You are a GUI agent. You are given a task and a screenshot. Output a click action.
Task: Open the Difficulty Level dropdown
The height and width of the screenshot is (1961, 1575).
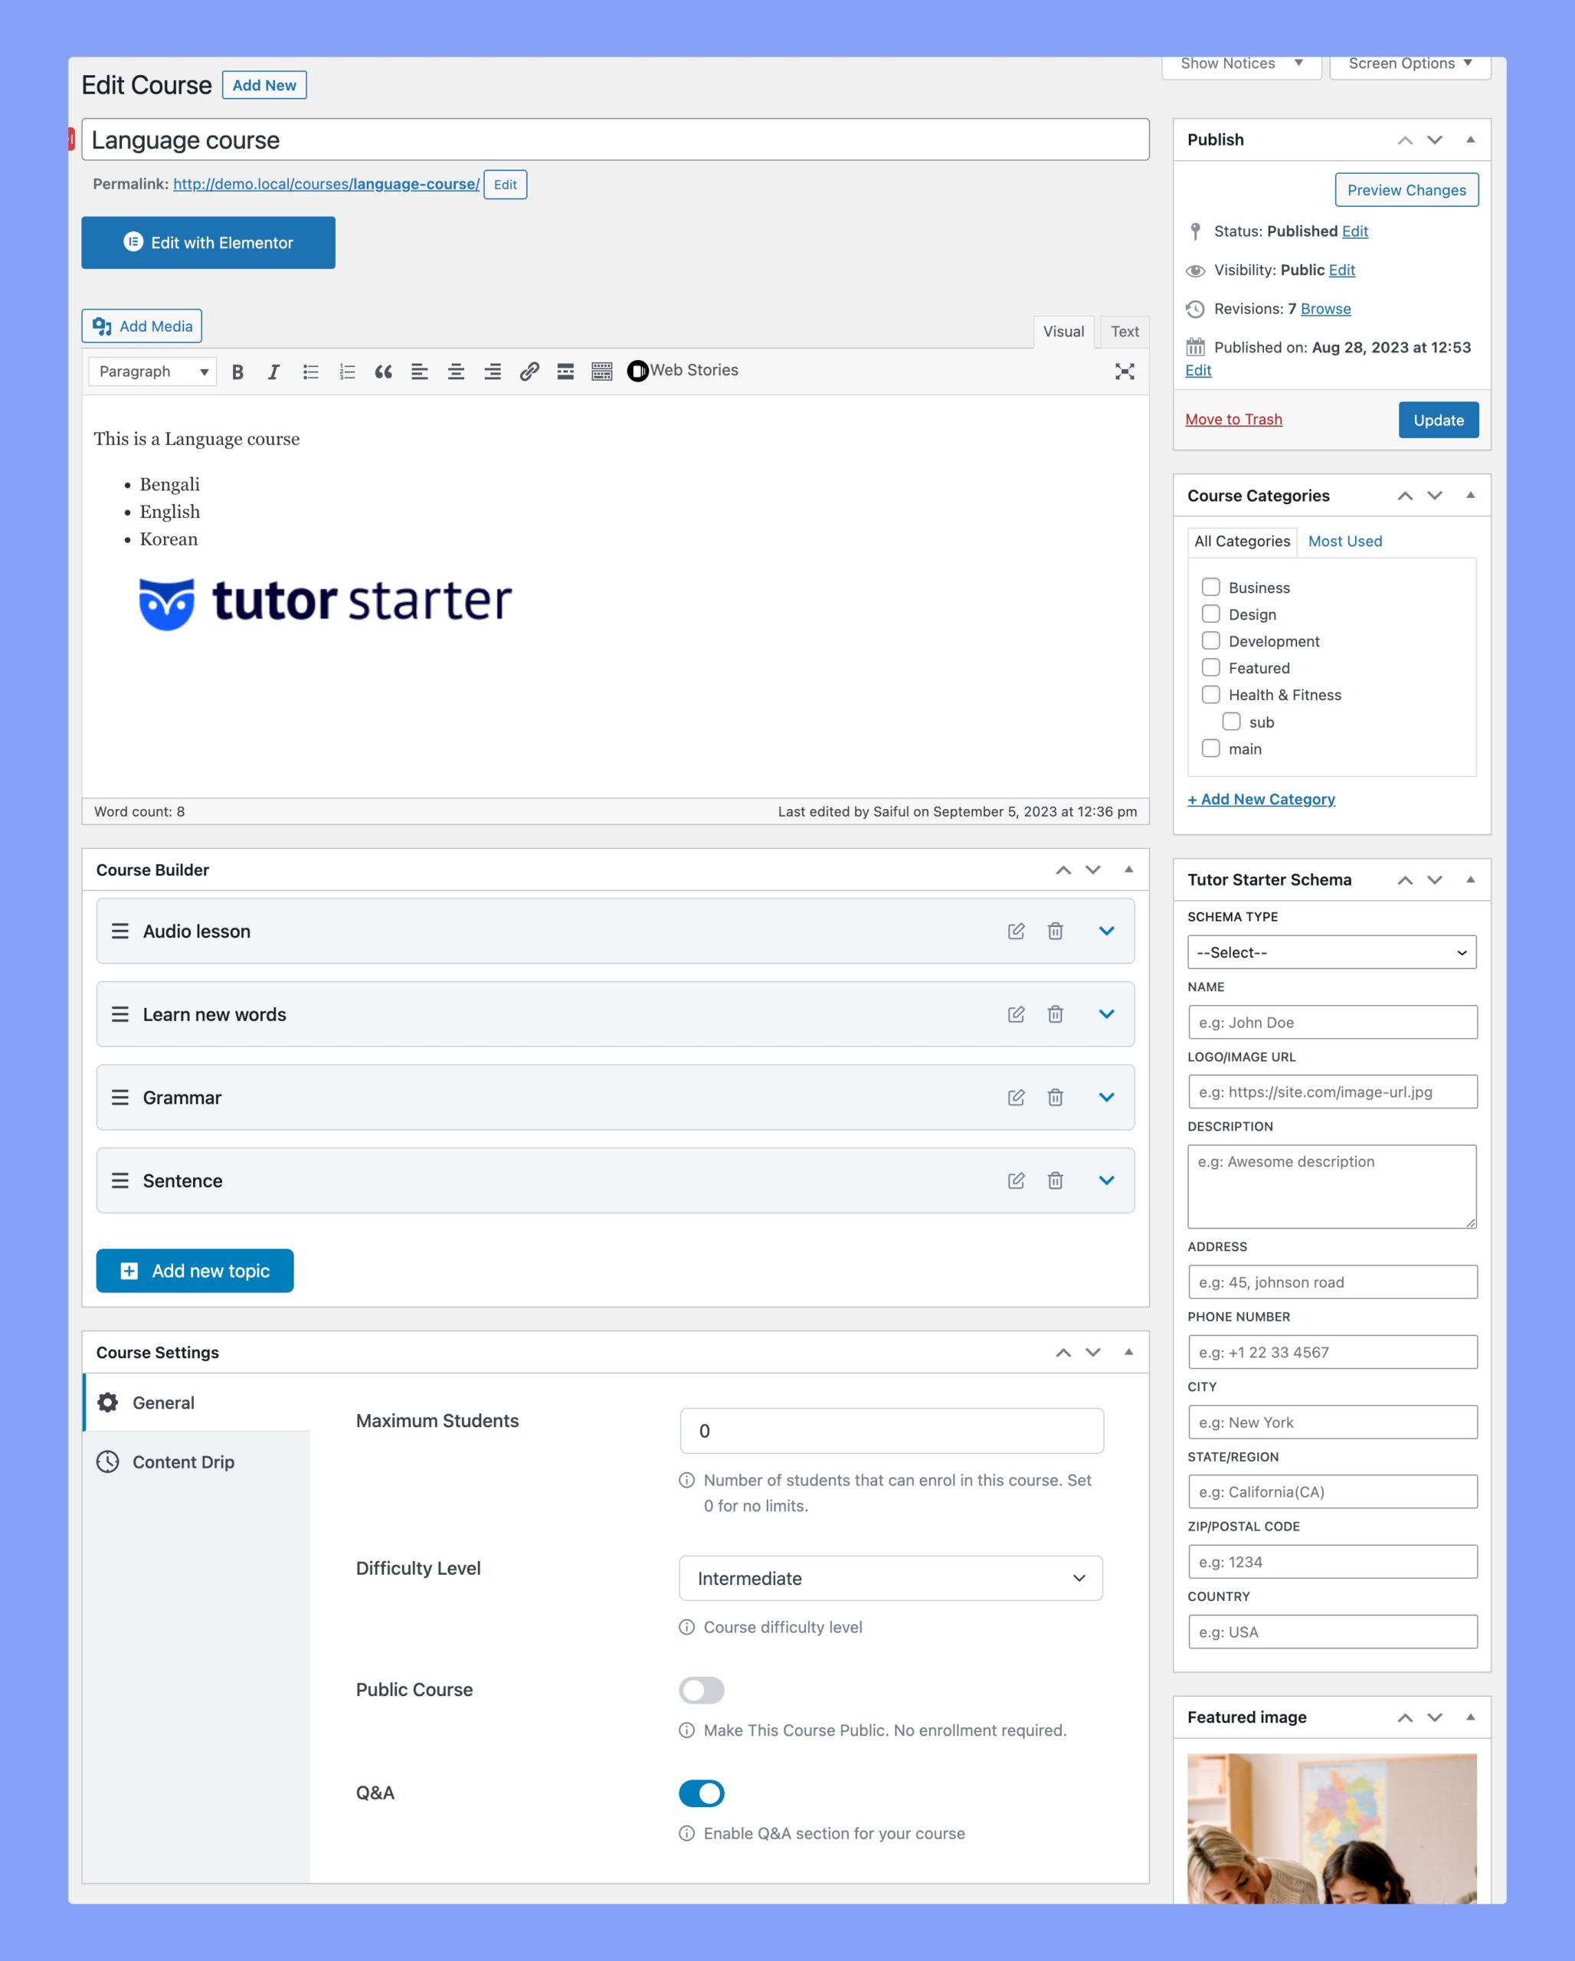coord(890,1576)
